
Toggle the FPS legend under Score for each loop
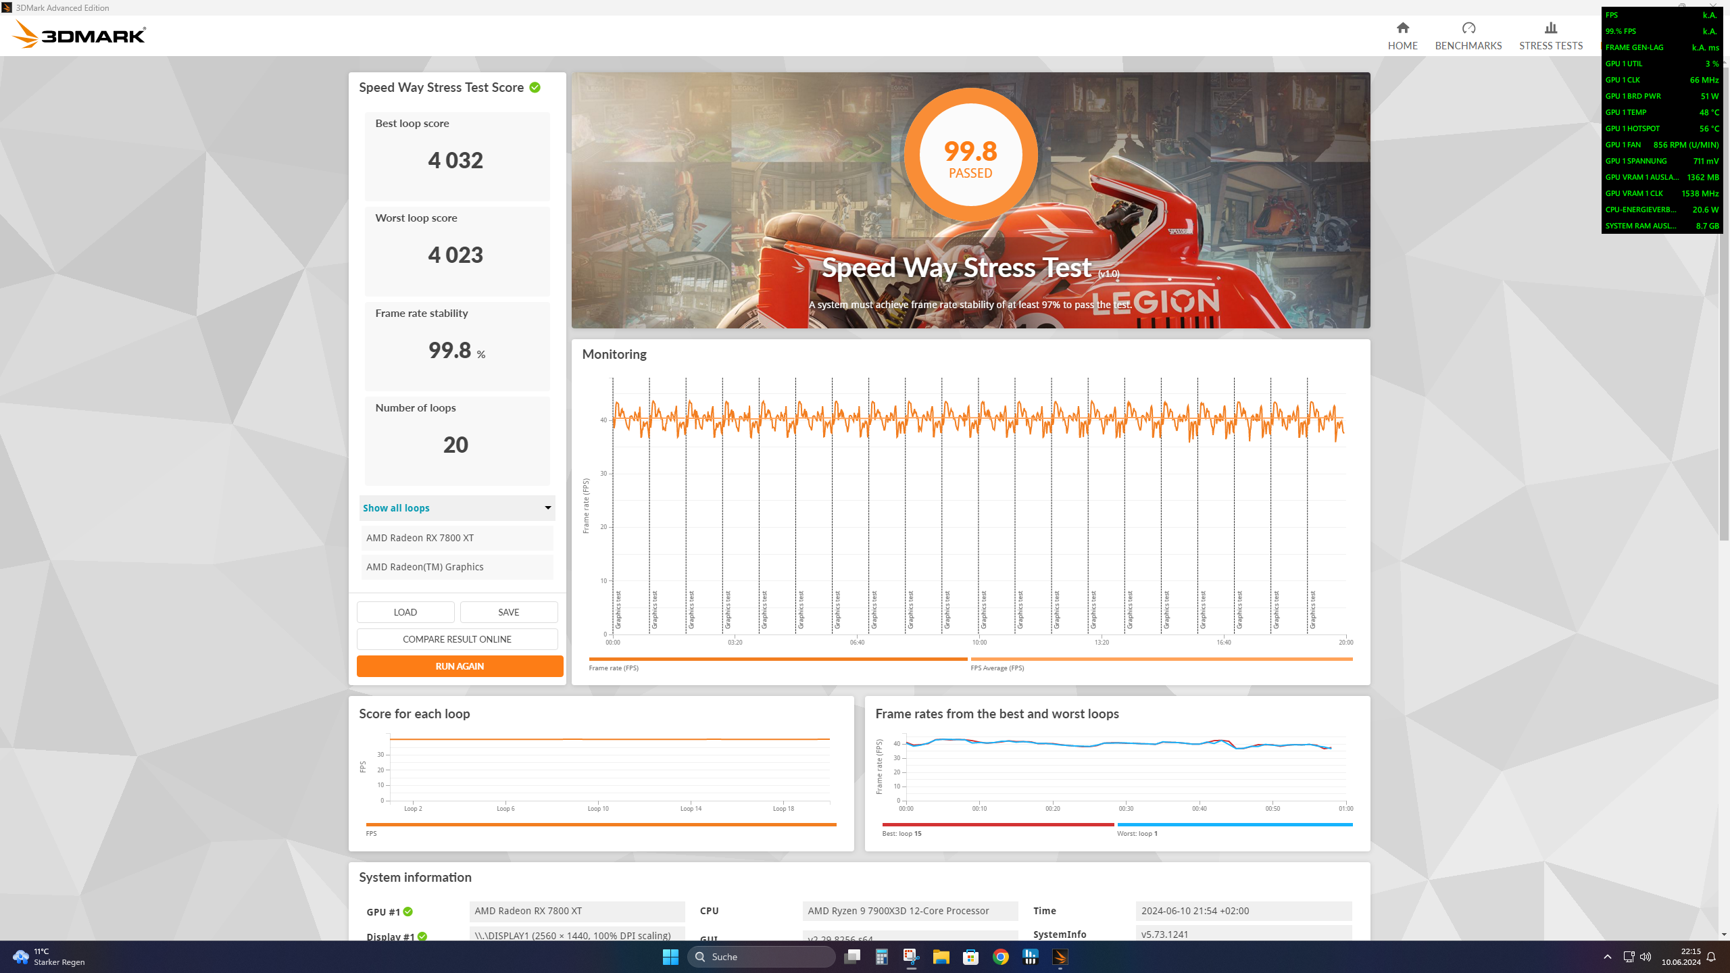coord(601,830)
